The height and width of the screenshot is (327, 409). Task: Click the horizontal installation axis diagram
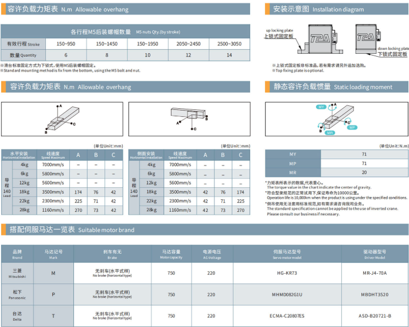(x=62, y=119)
